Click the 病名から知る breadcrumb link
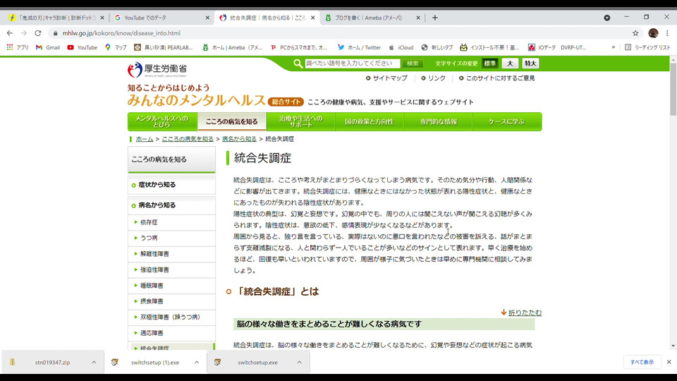The height and width of the screenshot is (381, 677). coord(239,139)
